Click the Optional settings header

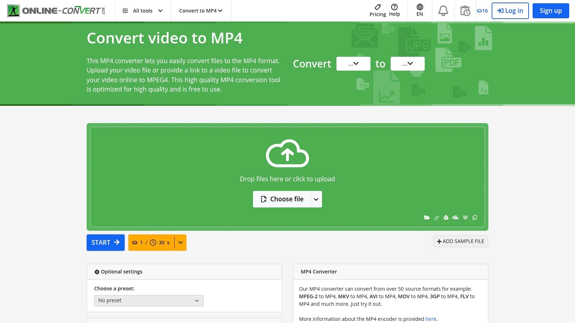[x=184, y=272]
